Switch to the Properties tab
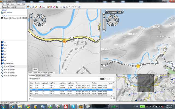175x109 pixels. click(32, 75)
